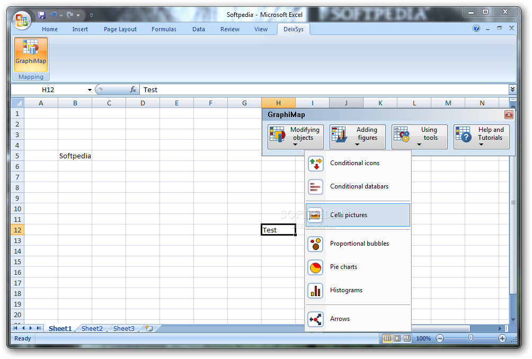
Task: Open the Page Layout ribbon tab
Action: point(120,29)
